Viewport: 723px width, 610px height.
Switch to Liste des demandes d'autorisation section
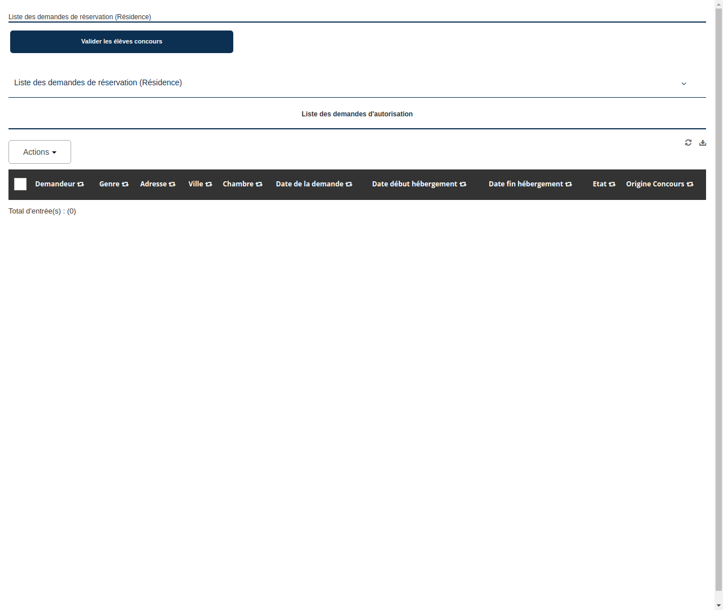[357, 114]
